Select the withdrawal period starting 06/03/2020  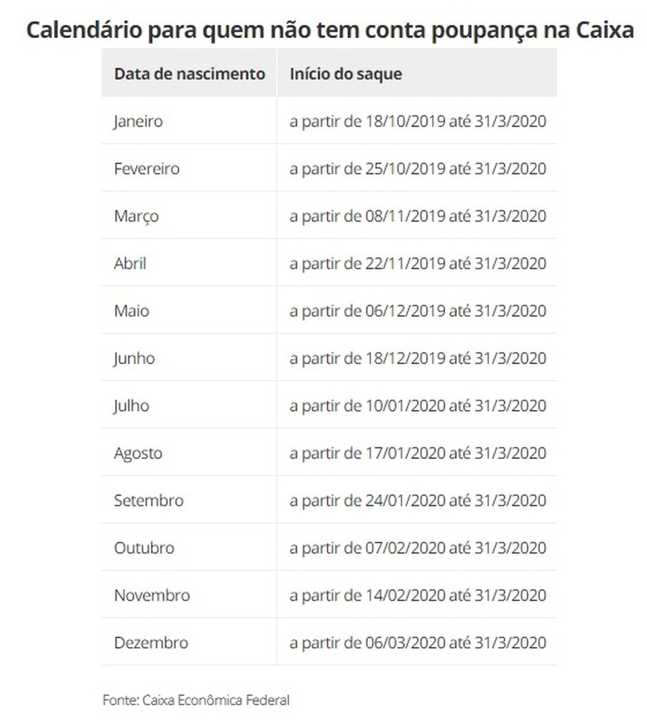click(418, 643)
